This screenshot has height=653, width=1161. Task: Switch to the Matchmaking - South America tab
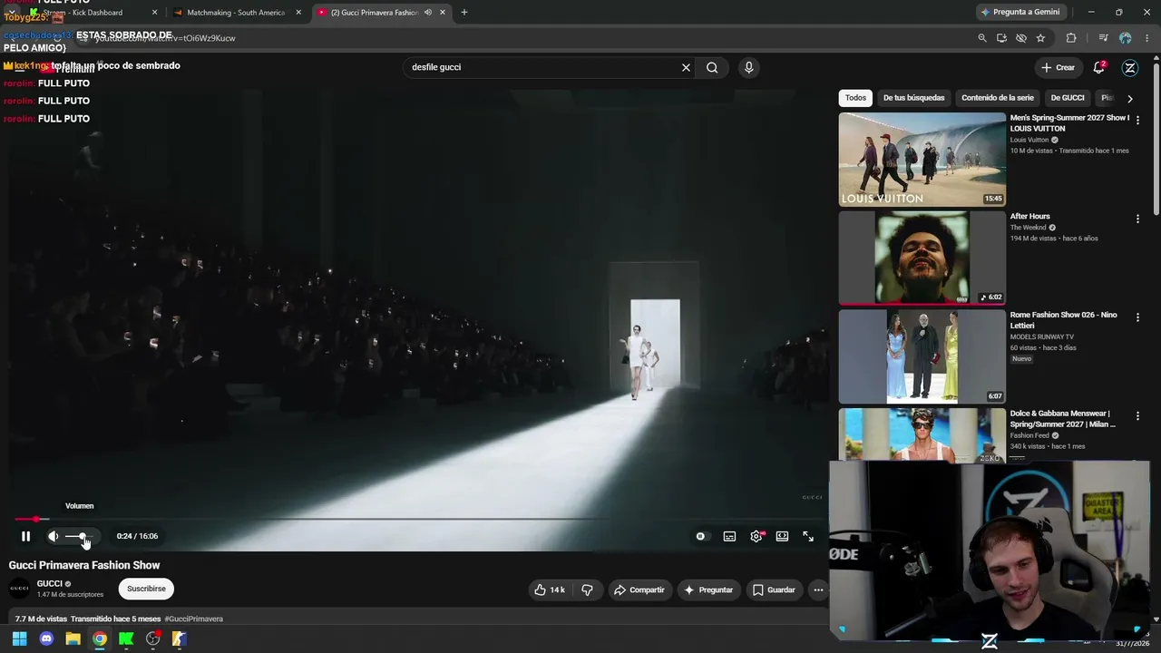[236, 13]
